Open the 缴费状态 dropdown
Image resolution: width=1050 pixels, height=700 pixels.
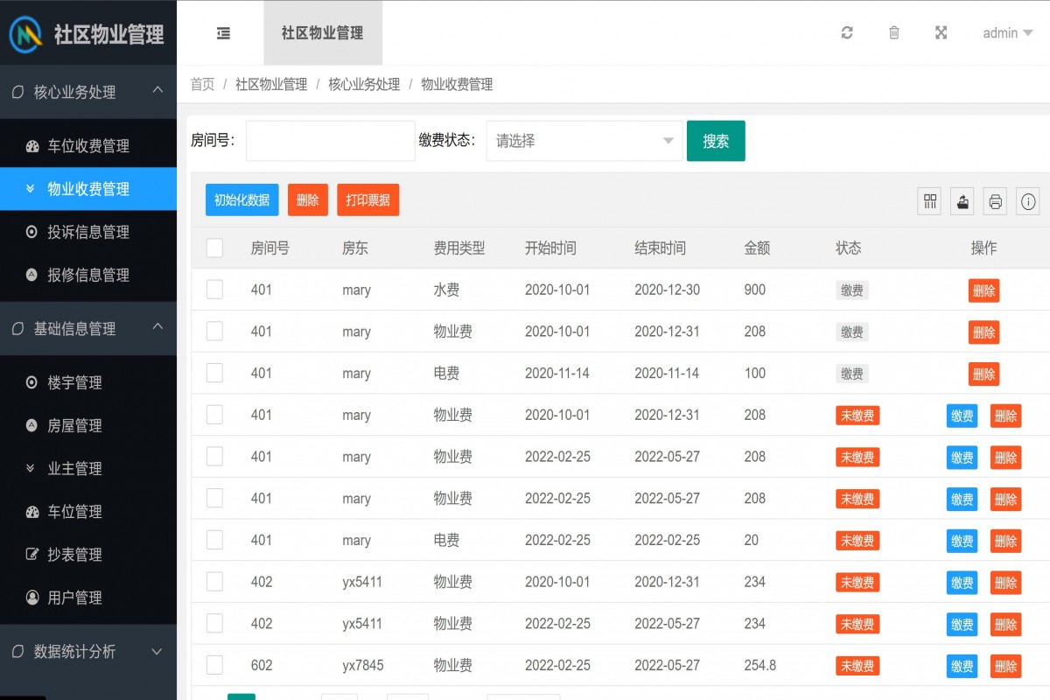(x=584, y=140)
